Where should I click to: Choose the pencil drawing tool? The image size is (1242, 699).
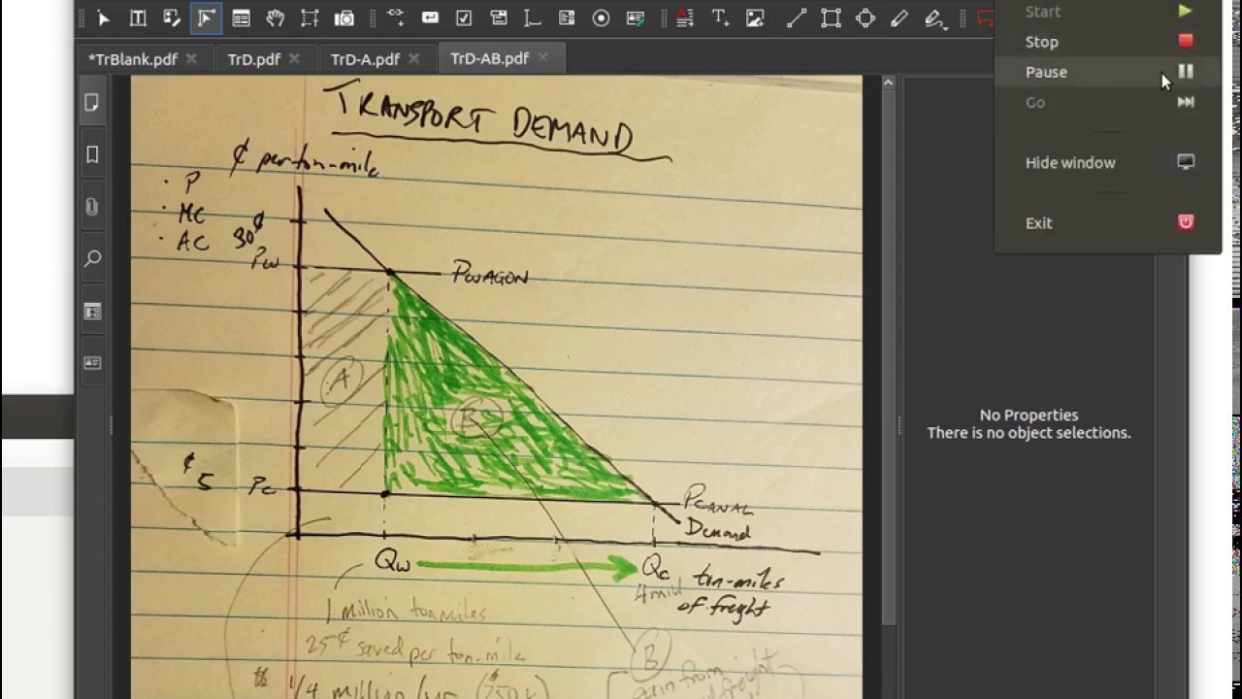coord(899,18)
